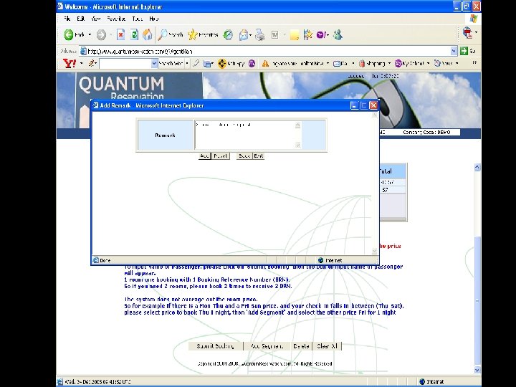Screen dimensions: 516x387
Task: Click the Mail envelope icon
Action: tap(244, 34)
